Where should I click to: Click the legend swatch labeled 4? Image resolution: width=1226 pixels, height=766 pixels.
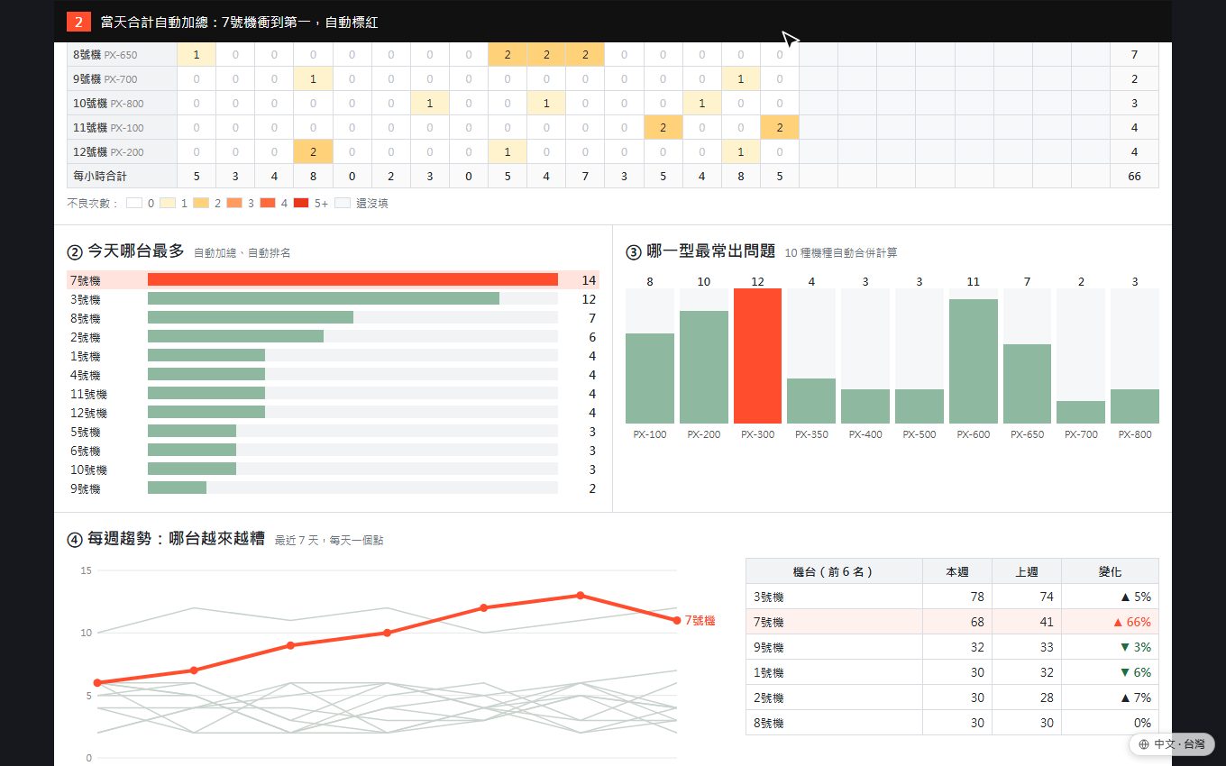(269, 204)
